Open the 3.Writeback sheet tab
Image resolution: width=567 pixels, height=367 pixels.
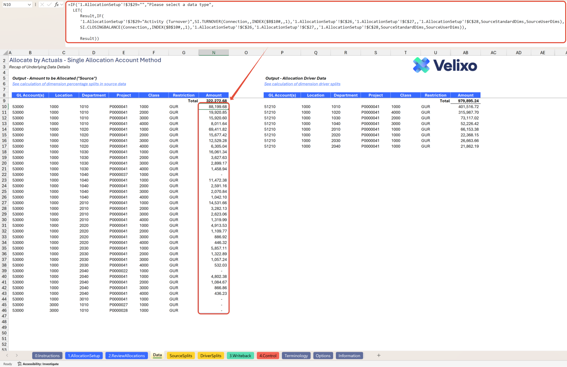[x=240, y=355]
